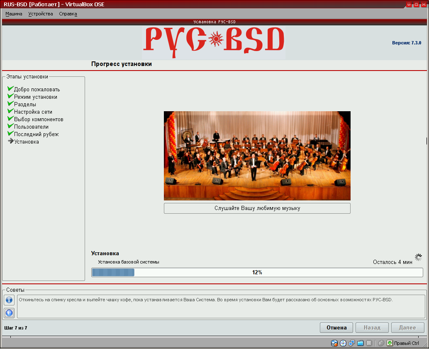Click the Установка РУС-BSD title strip
This screenshot has width=429, height=349.
point(214,22)
